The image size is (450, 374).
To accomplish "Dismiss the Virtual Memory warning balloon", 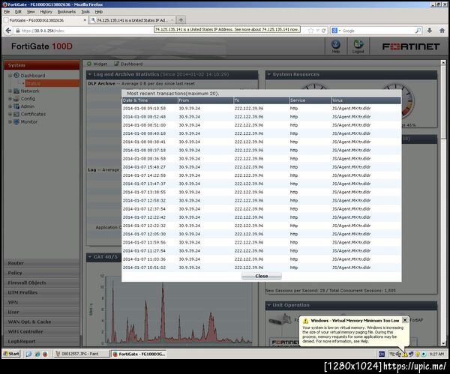I will coord(405,320).
